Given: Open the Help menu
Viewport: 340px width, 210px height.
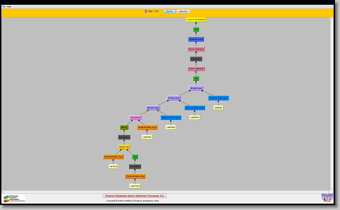Looking at the screenshot, I should point(9,7).
